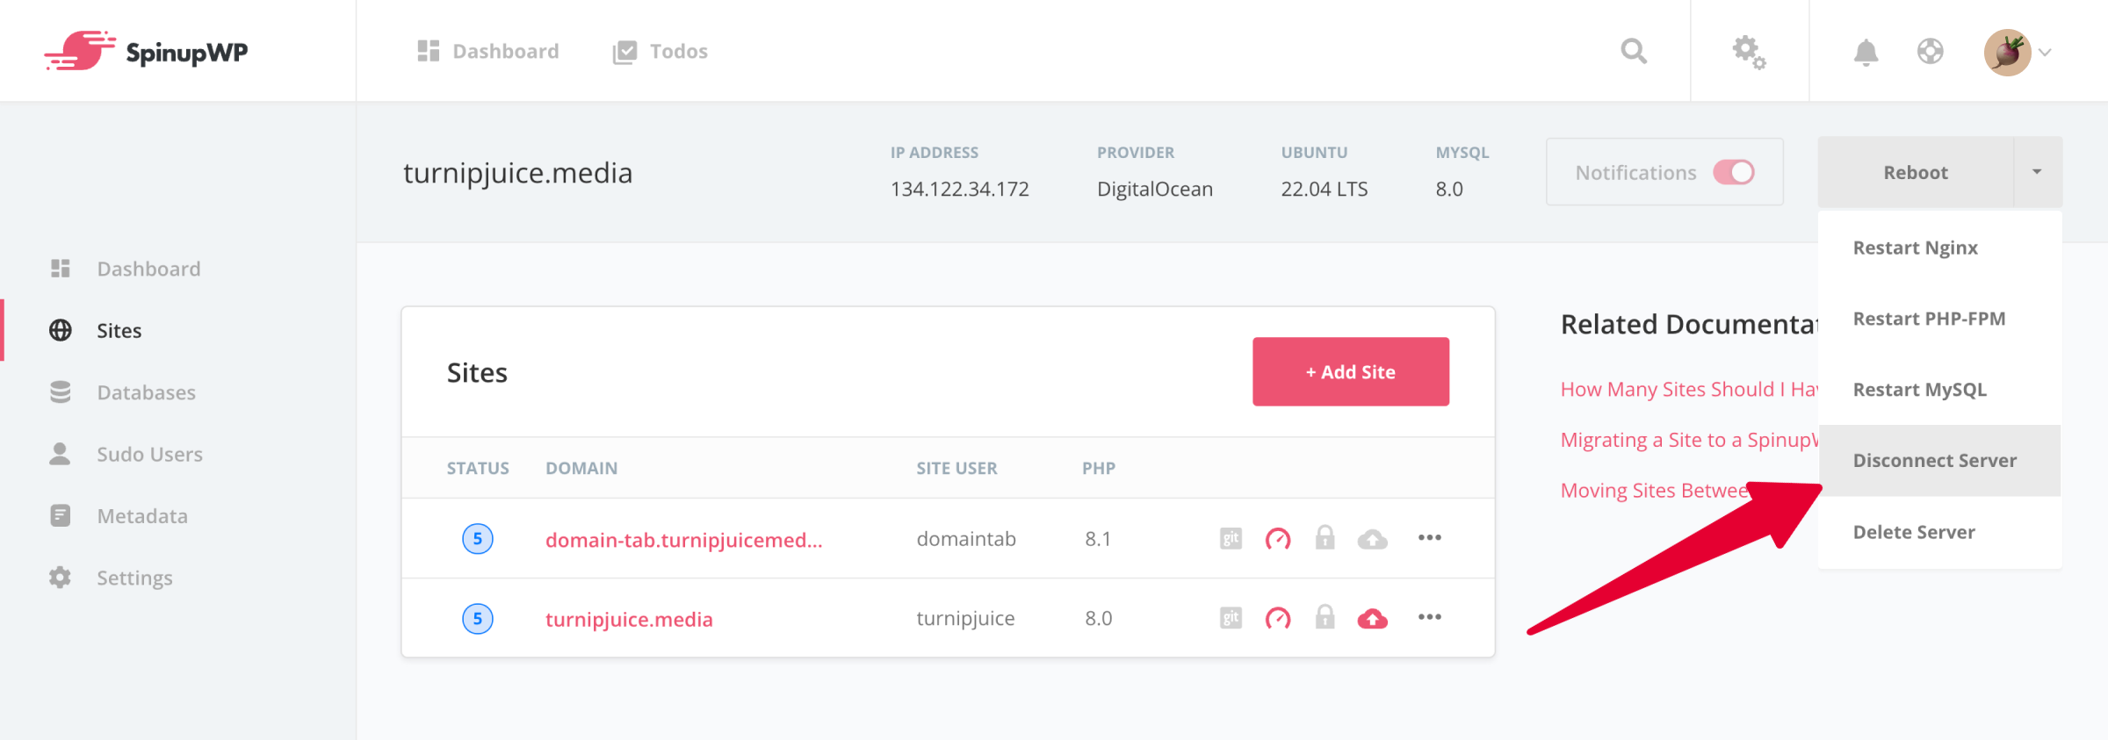Click git icon for domain-tab site
The height and width of the screenshot is (740, 2108).
1231,538
